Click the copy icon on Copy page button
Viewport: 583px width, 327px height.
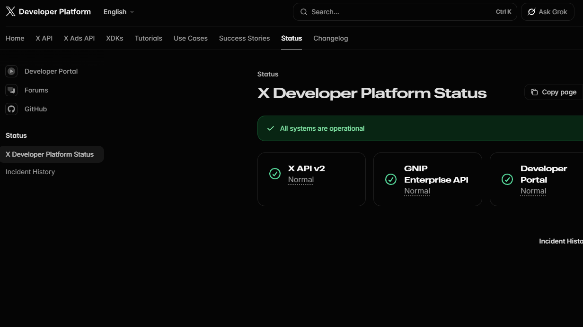(534, 92)
